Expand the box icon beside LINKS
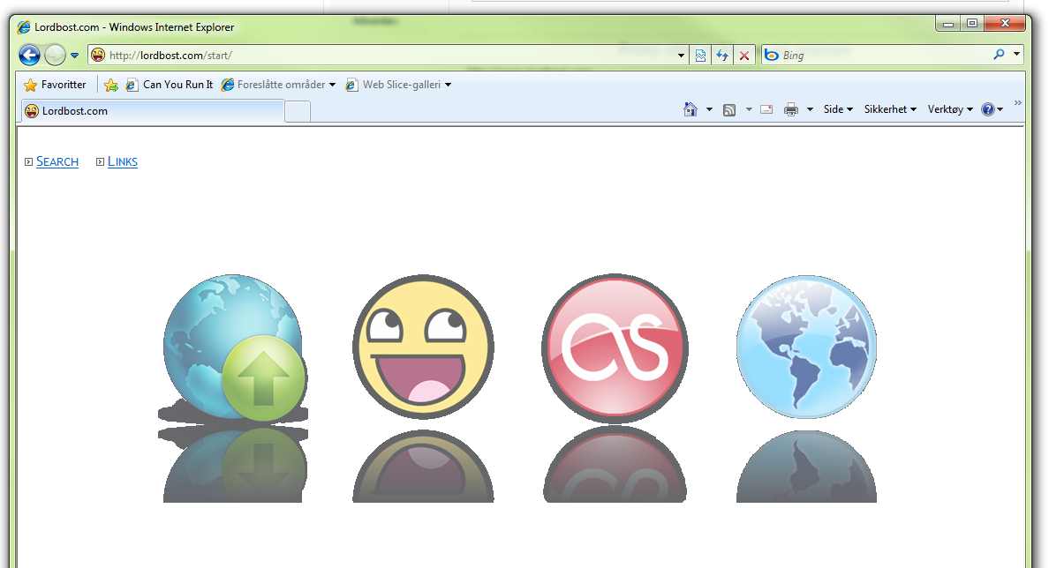Viewport: 1049px width, 568px height. [101, 161]
